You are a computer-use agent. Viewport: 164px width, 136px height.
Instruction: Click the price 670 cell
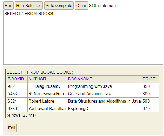click(150, 109)
